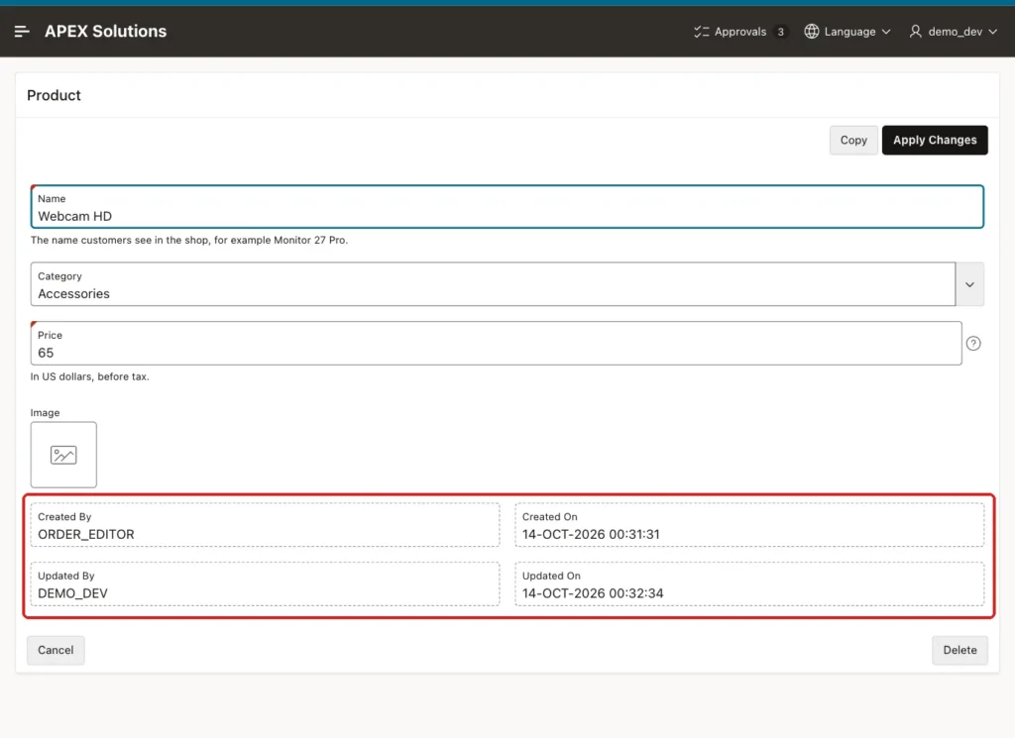Image resolution: width=1015 pixels, height=738 pixels.
Task: Focus the Price field containing 65
Action: point(496,344)
